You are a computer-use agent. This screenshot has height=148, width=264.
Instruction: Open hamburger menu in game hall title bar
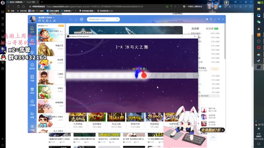[x=211, y=19]
